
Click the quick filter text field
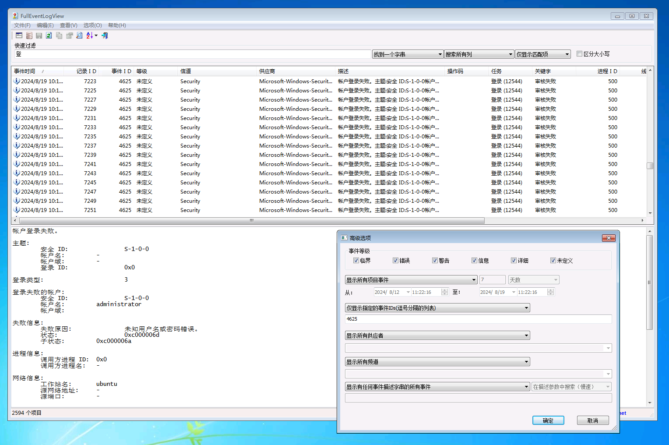[193, 54]
